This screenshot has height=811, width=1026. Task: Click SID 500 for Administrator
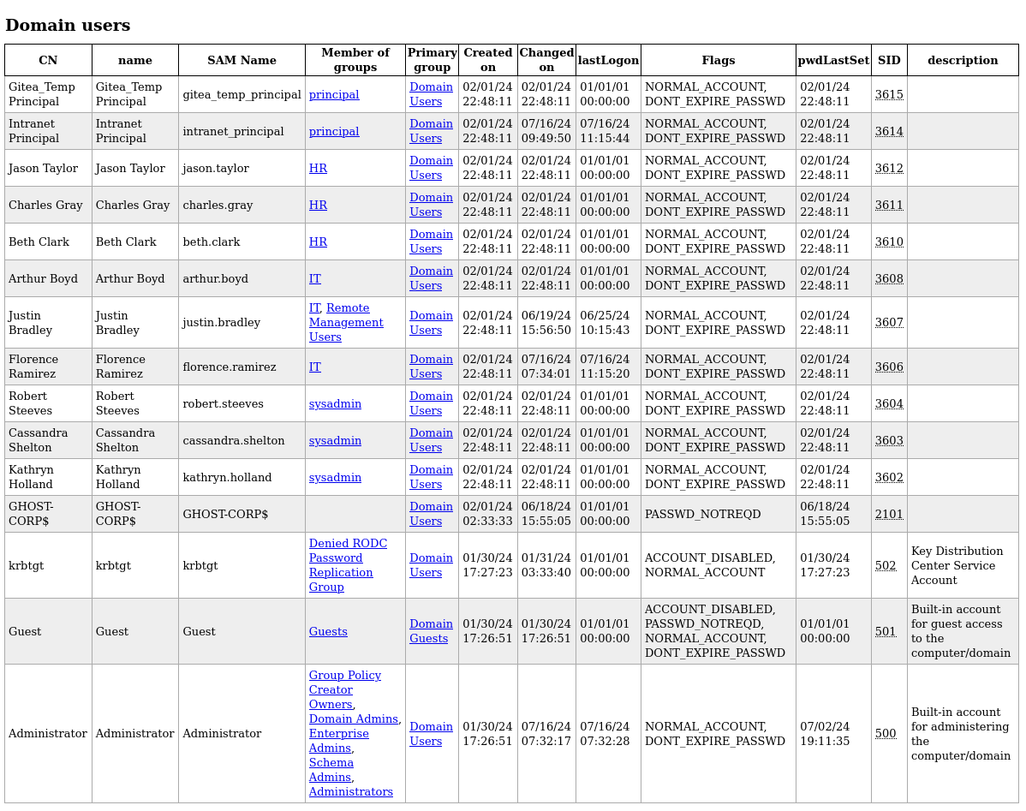[x=886, y=733]
